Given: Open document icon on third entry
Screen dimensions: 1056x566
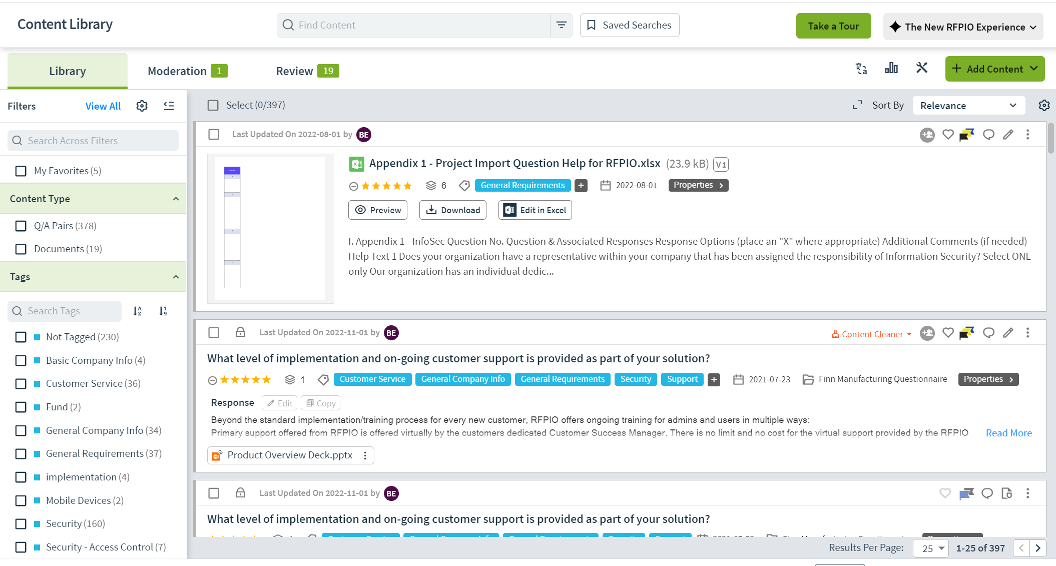Looking at the screenshot, I should click(1007, 493).
